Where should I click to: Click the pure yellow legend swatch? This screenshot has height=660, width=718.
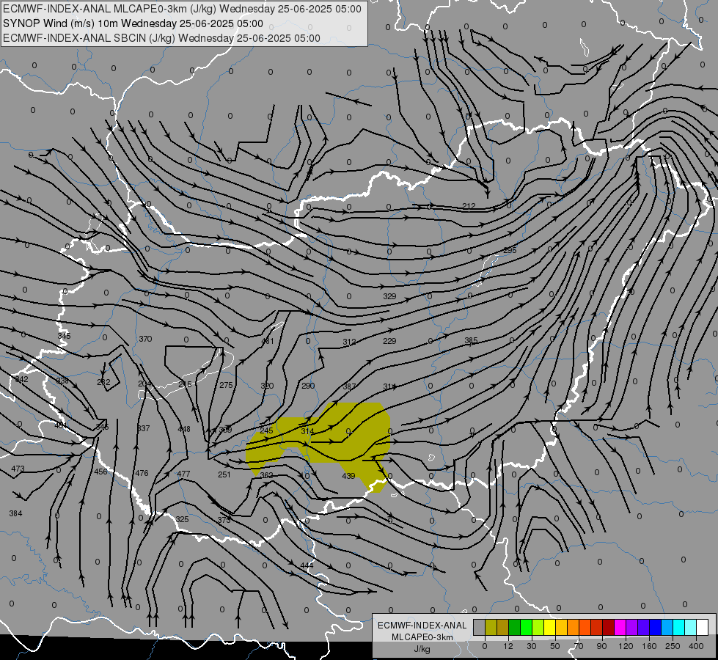point(549,628)
